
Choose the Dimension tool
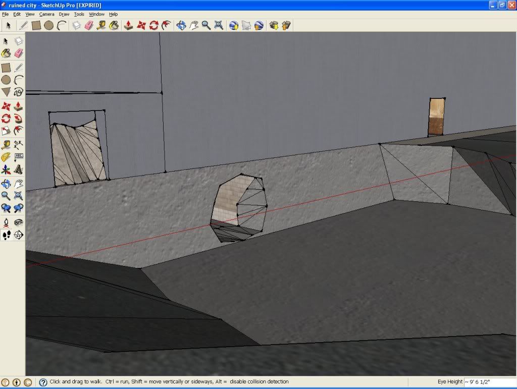(x=19, y=144)
